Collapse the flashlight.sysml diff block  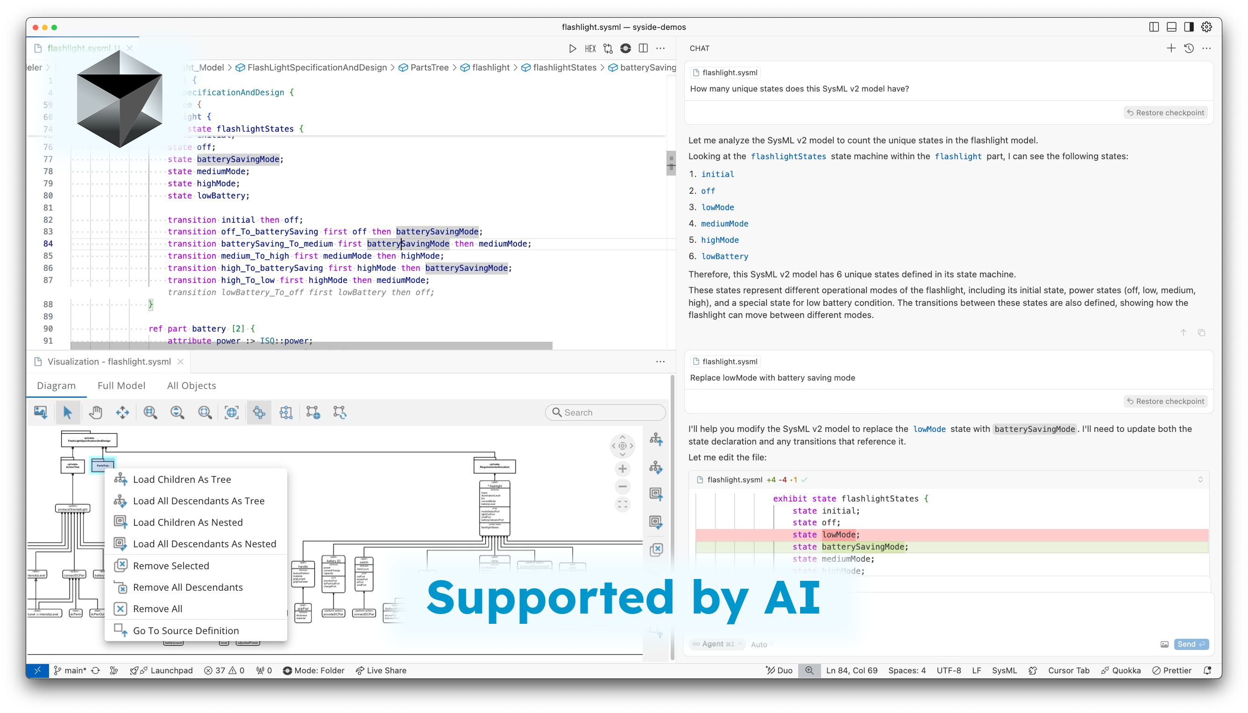(x=1200, y=480)
